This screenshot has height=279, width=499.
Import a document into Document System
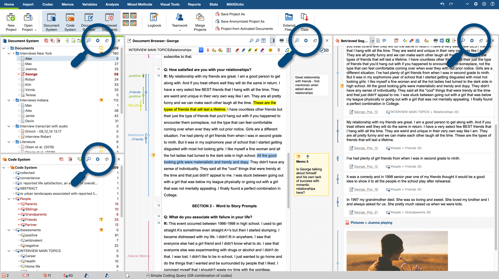click(x=67, y=41)
